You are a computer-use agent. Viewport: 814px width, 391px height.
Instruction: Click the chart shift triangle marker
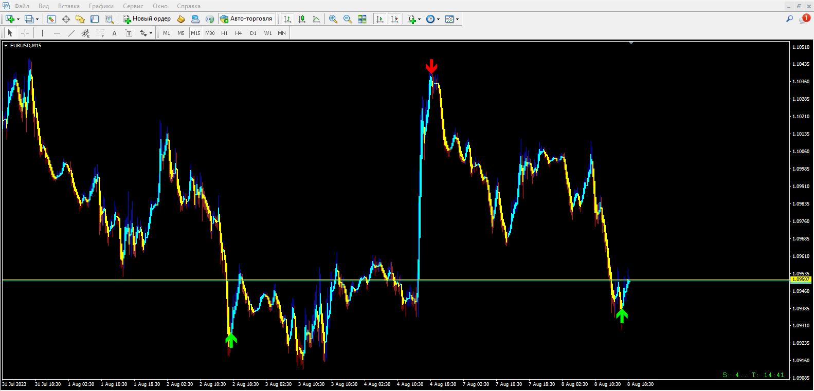click(x=631, y=43)
